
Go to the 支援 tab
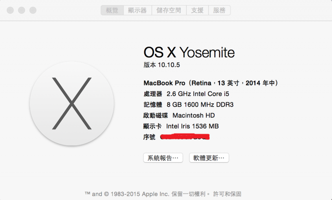[197, 10]
